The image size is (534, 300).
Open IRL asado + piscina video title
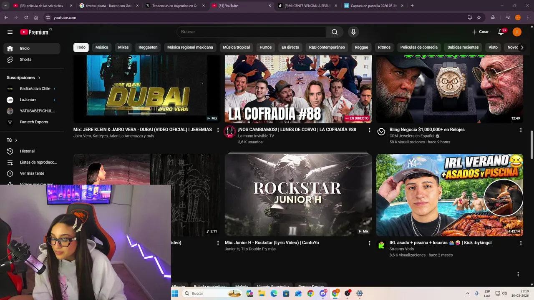coord(441,243)
